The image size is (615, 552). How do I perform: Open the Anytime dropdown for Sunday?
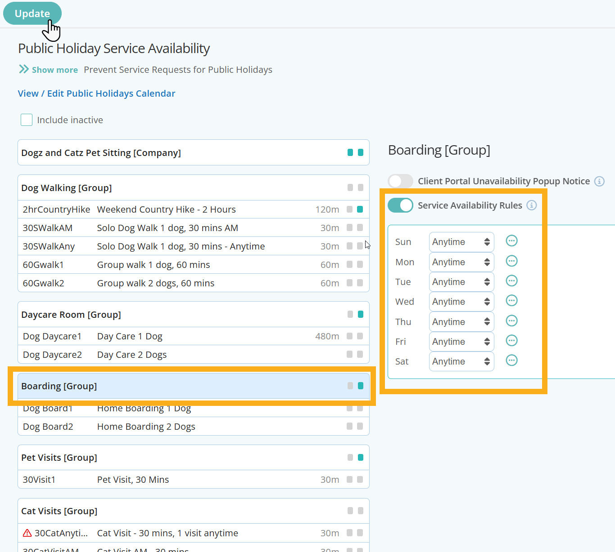point(461,241)
